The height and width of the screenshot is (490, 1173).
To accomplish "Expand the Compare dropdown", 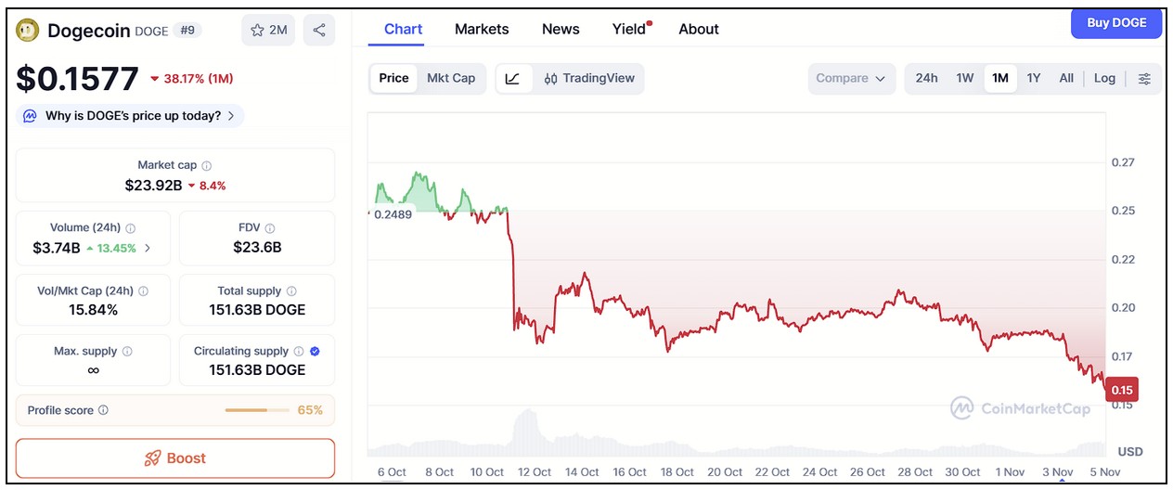I will tap(851, 78).
